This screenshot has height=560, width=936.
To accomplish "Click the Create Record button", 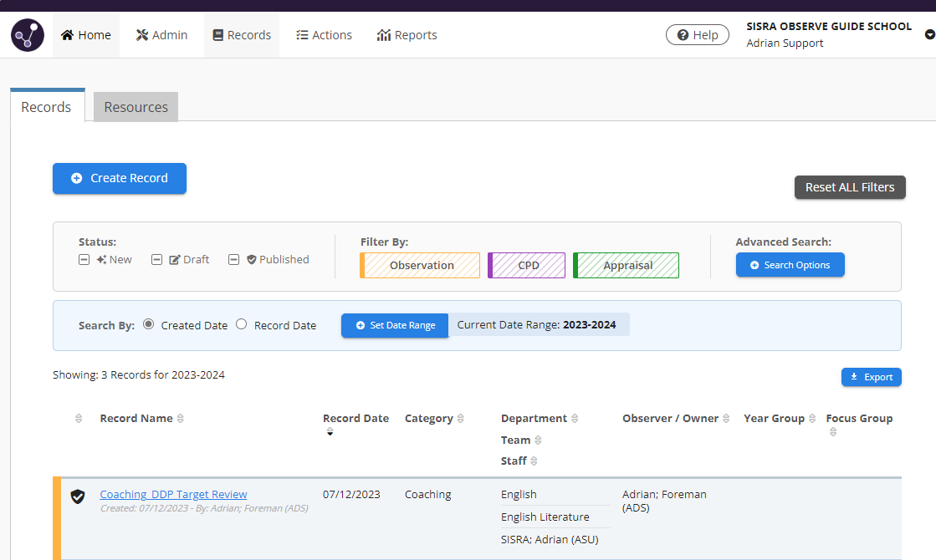I will click(x=120, y=178).
